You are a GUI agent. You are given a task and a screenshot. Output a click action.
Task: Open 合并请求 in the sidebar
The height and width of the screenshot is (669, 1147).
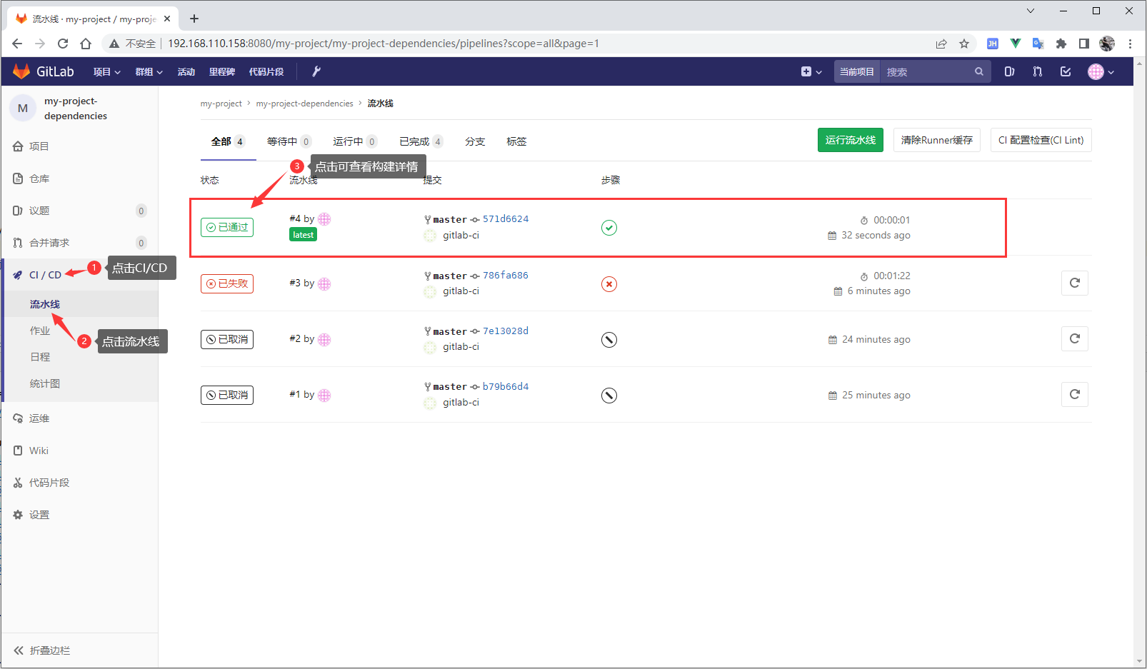pyautogui.click(x=80, y=243)
